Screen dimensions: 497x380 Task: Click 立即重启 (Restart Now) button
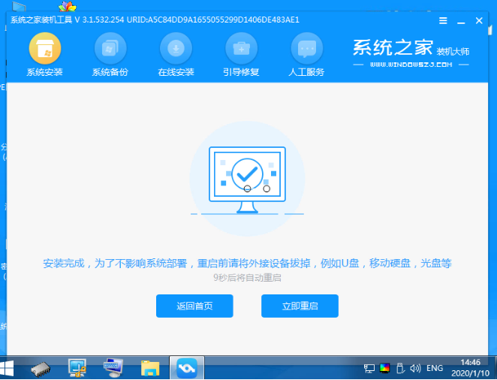pyautogui.click(x=300, y=306)
